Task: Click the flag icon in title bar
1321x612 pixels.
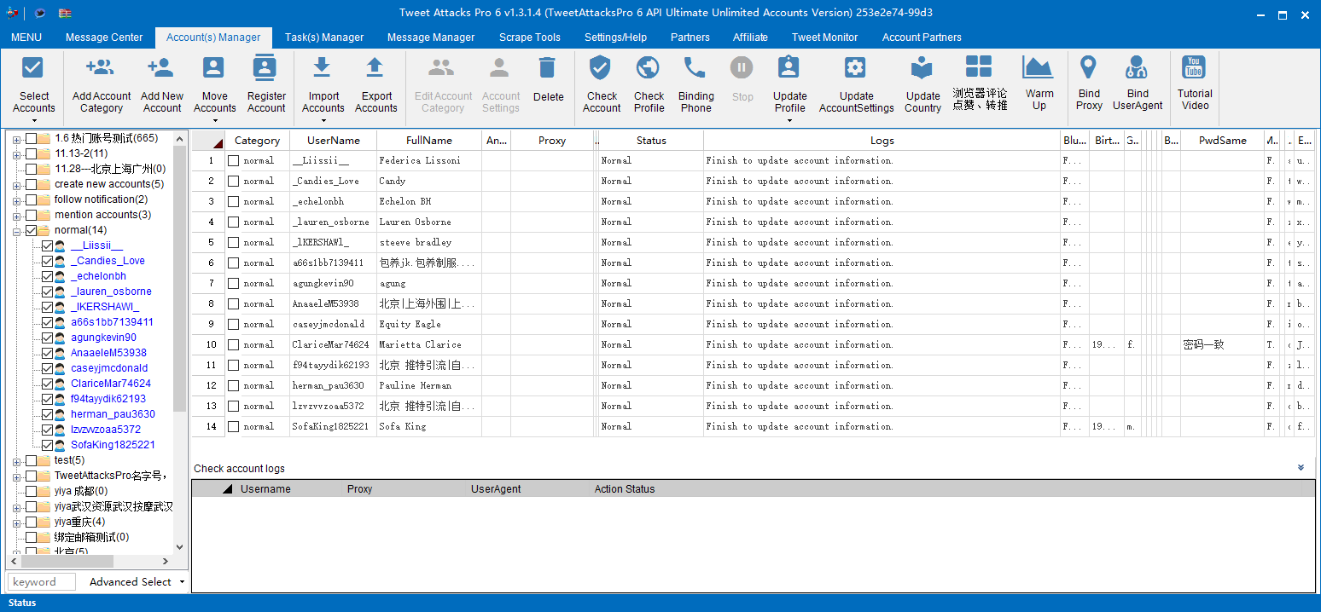Action: point(65,13)
